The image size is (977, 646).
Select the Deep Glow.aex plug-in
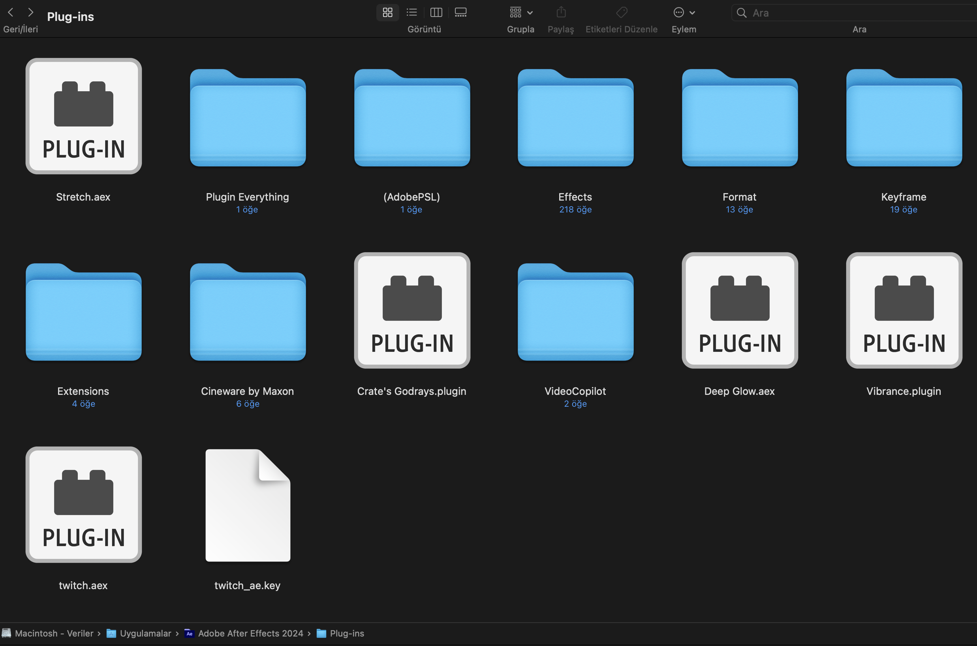point(739,311)
